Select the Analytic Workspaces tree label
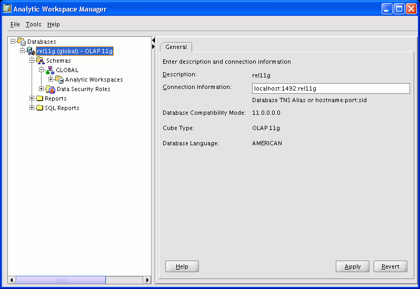420x289 pixels. [94, 79]
